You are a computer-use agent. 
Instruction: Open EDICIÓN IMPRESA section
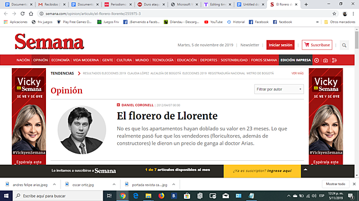click(296, 60)
